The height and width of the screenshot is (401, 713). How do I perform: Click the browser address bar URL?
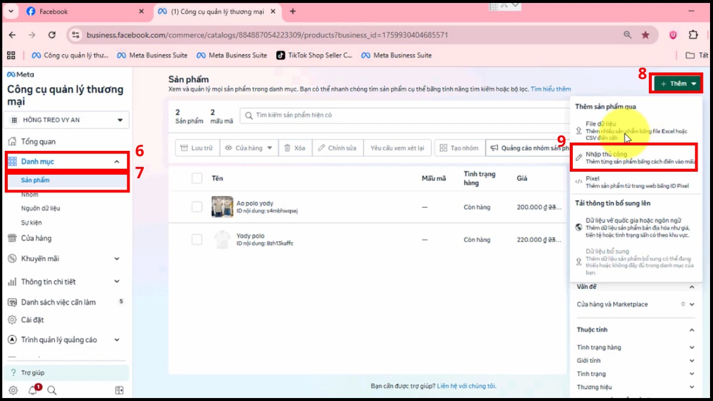click(267, 35)
